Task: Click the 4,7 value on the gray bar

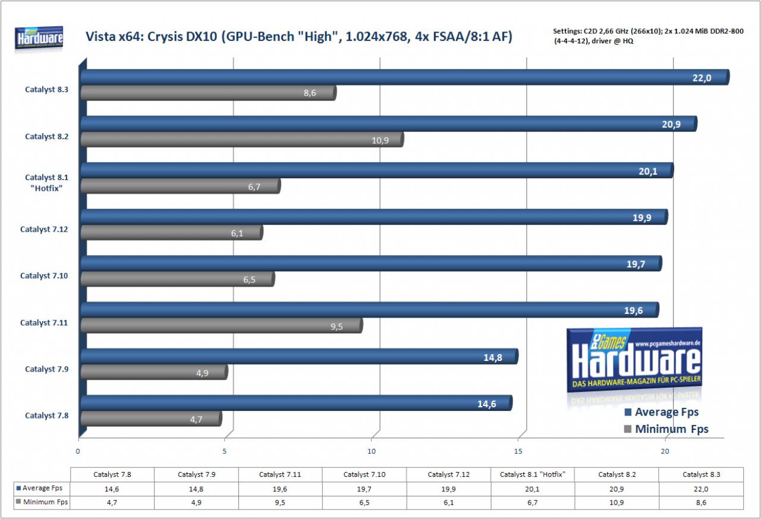Action: [x=196, y=419]
